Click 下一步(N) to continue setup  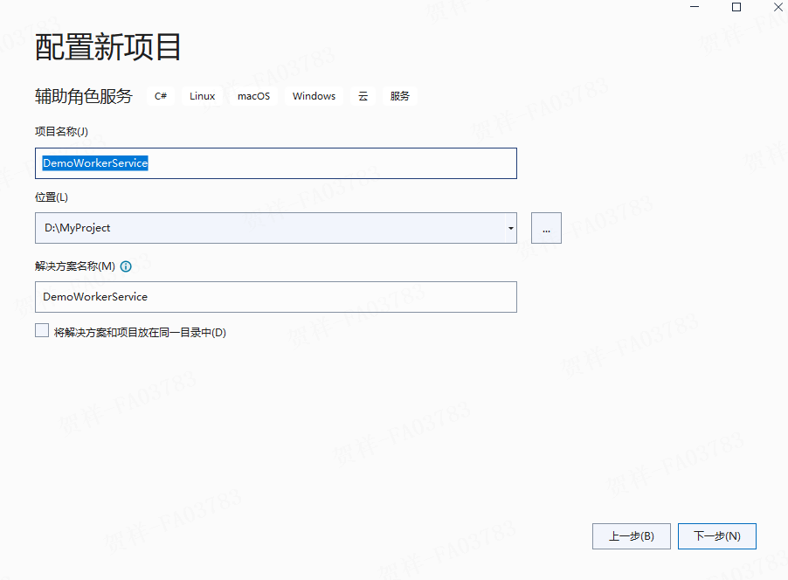point(716,536)
